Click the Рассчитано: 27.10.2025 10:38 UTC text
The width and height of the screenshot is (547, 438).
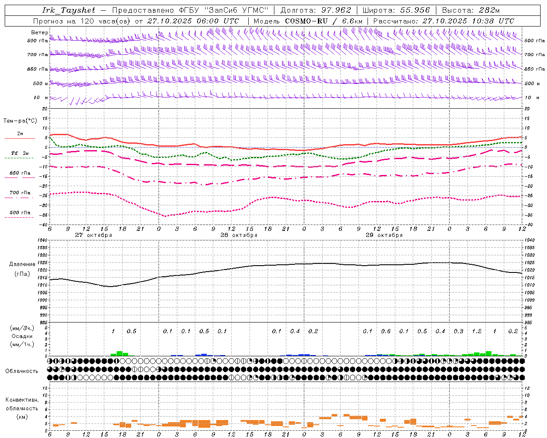[444, 21]
